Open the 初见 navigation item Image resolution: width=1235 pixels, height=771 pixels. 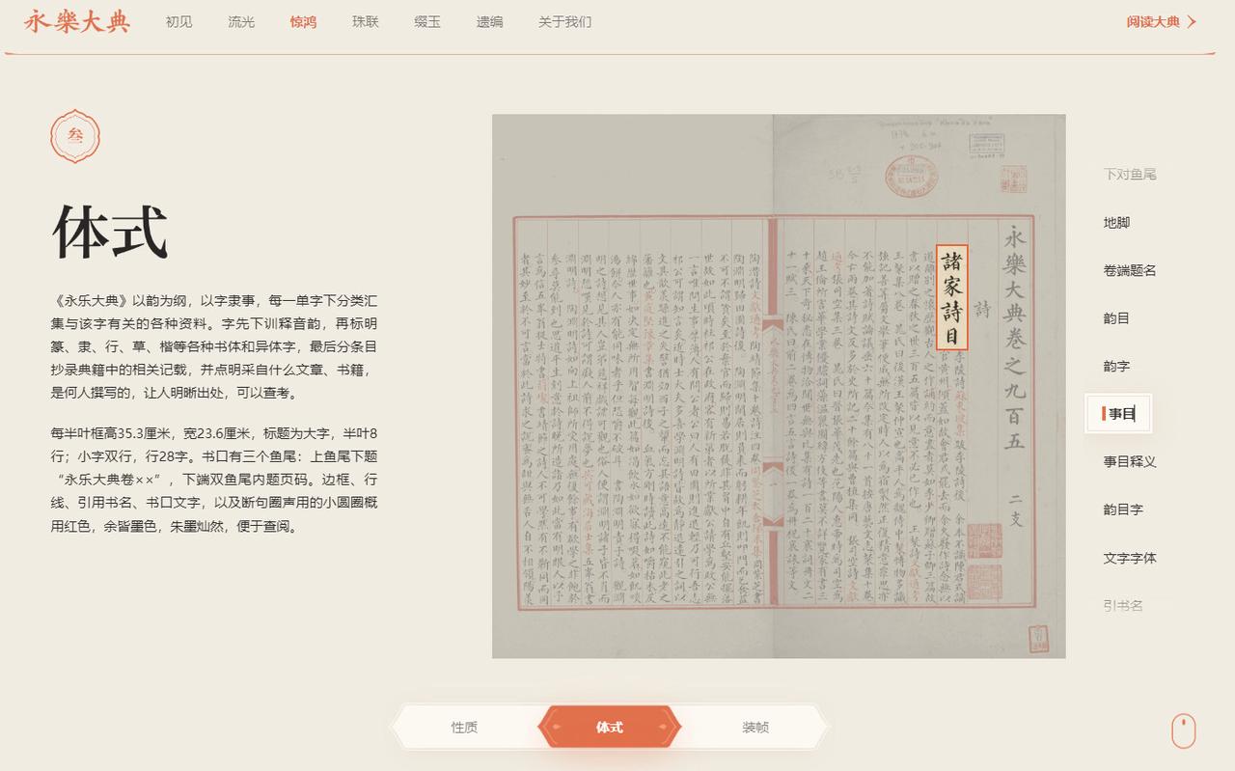(x=178, y=21)
